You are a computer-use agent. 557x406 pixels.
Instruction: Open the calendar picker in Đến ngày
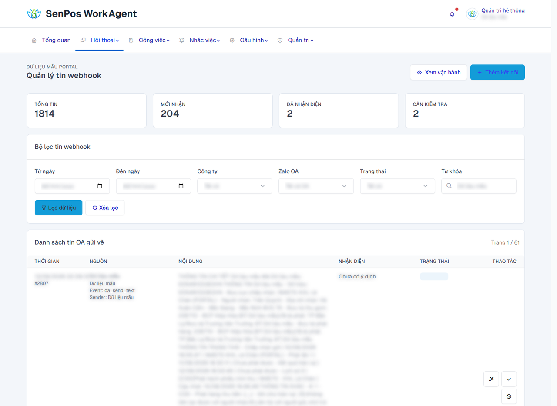pos(181,186)
